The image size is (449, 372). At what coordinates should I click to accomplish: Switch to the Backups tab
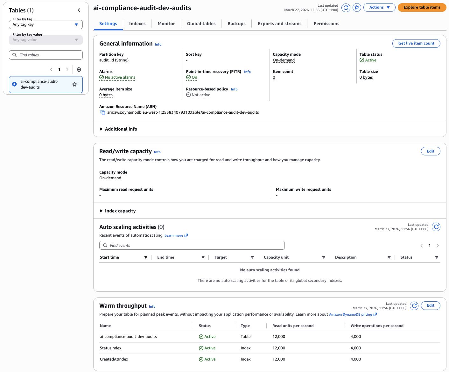click(236, 23)
